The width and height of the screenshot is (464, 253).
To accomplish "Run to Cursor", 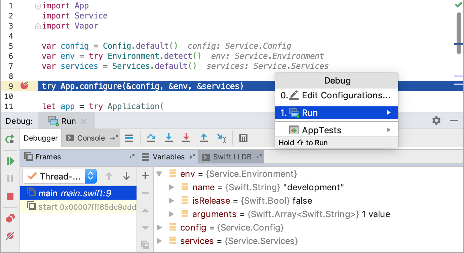I will [x=222, y=138].
